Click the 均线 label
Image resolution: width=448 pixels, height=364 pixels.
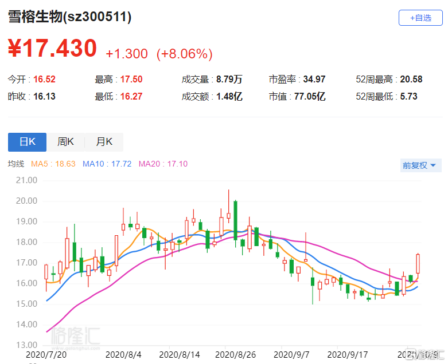tap(16, 164)
